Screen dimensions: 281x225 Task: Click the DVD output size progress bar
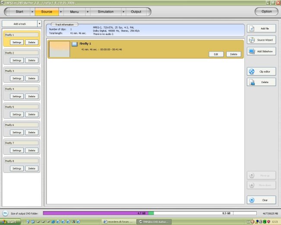click(150, 213)
